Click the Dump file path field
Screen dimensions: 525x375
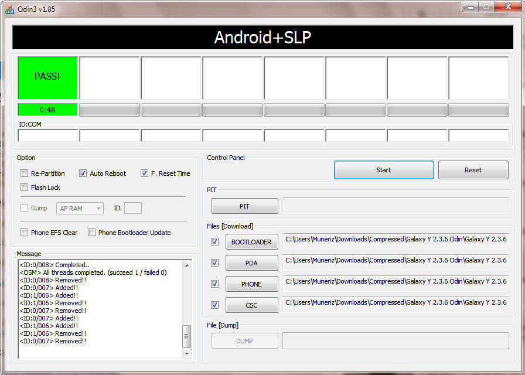(x=396, y=340)
